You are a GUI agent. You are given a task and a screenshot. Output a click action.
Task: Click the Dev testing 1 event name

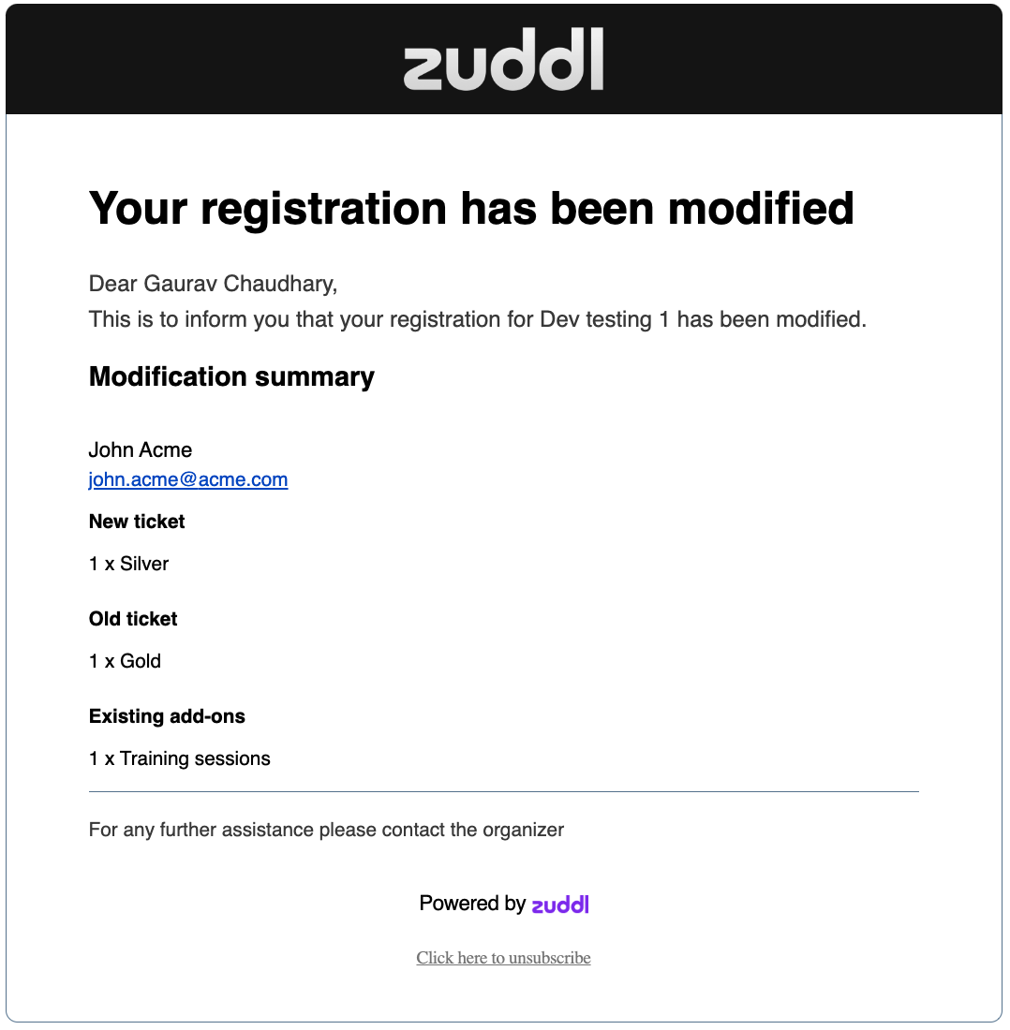point(604,319)
